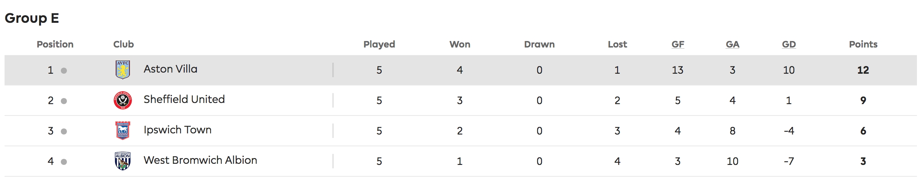Click the Aston Villa club crest
Image resolution: width=923 pixels, height=190 pixels.
123,70
